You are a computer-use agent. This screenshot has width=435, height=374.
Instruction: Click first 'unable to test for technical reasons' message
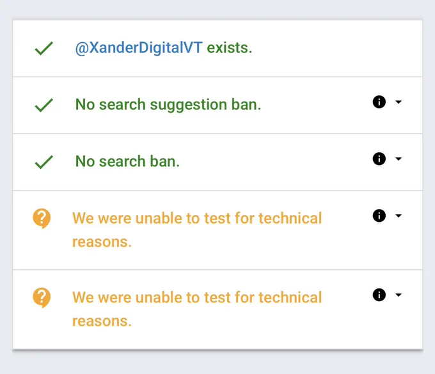tap(197, 230)
